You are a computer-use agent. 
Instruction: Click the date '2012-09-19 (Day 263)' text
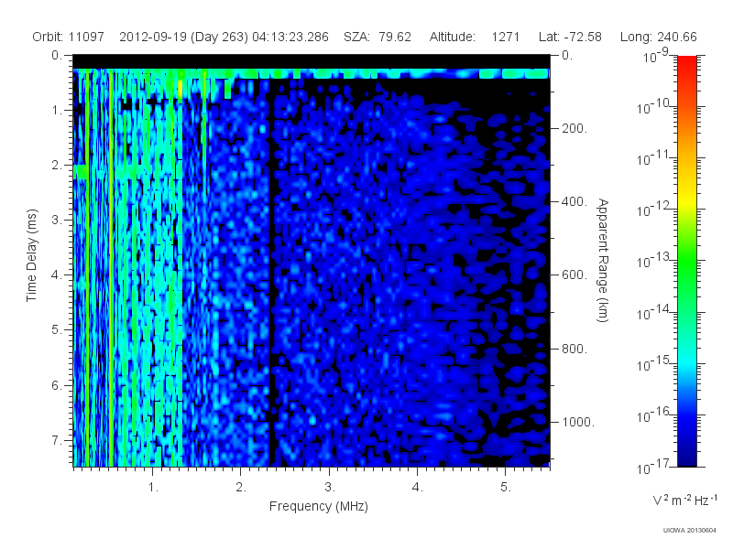click(184, 37)
